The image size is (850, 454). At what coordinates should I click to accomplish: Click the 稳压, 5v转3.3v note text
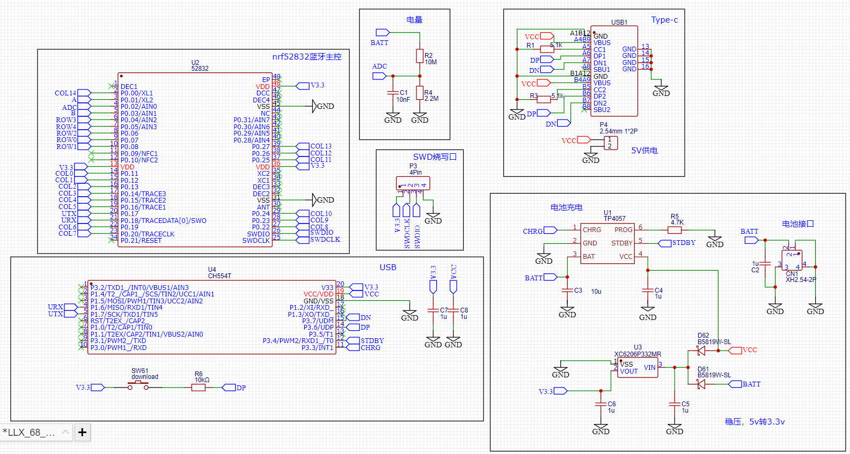tap(754, 422)
